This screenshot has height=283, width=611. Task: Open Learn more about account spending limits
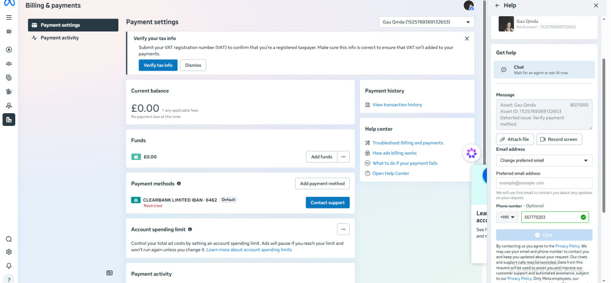[x=249, y=250]
